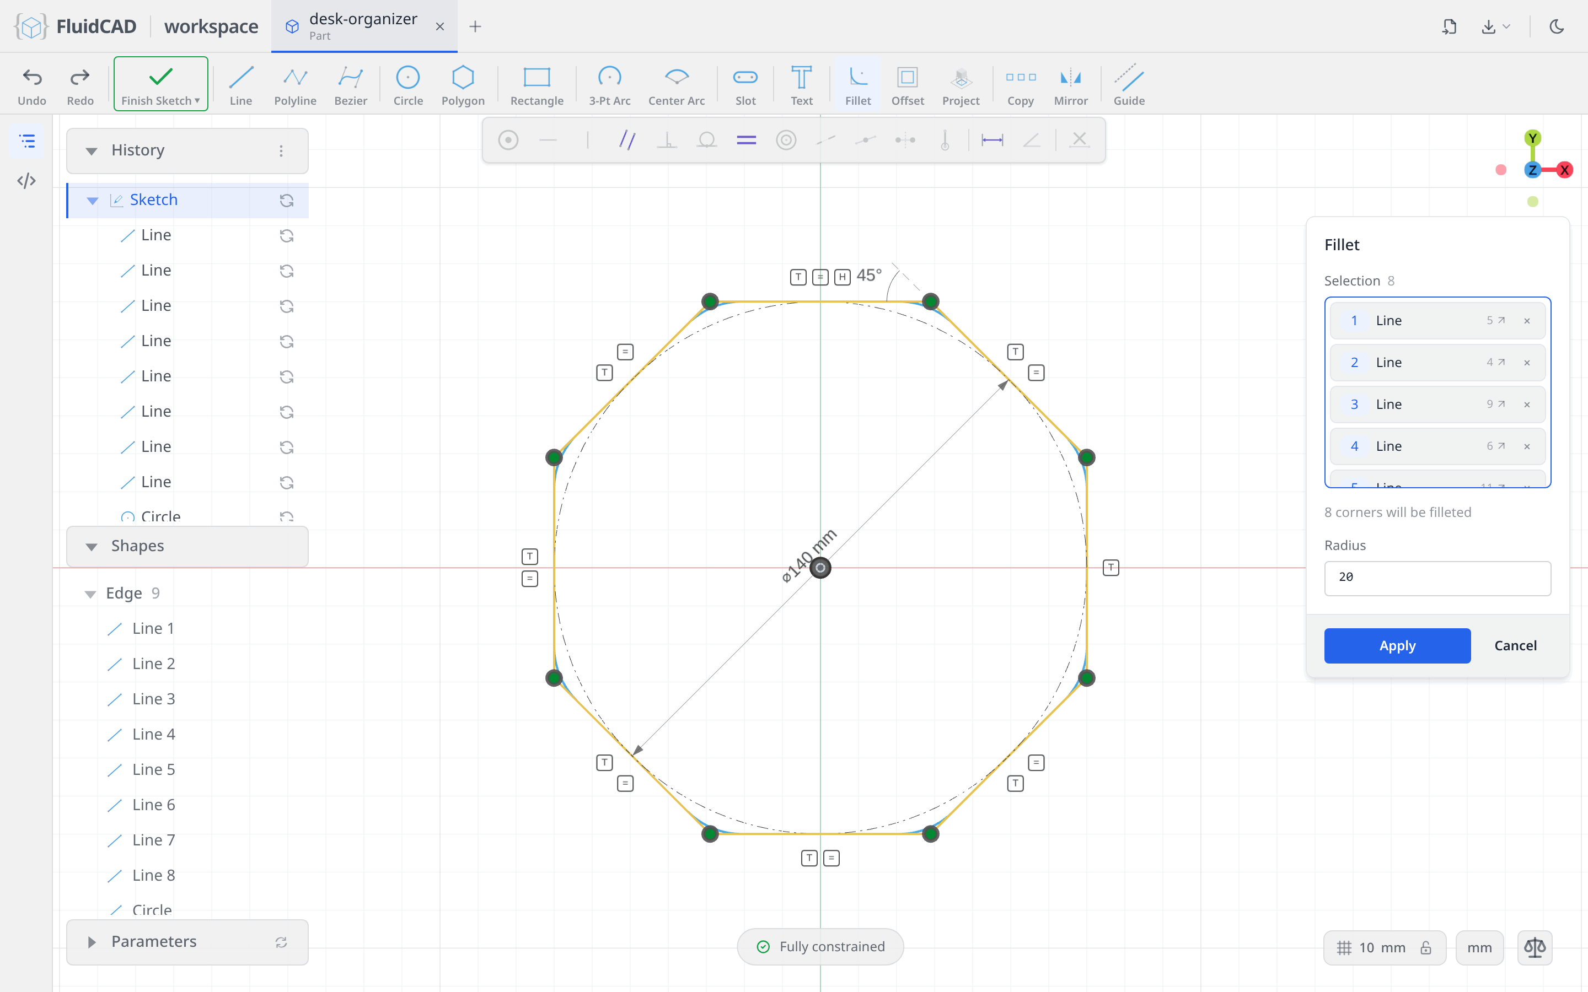Screen dimensions: 1588x992
Task: Select the Project tool
Action: point(961,85)
